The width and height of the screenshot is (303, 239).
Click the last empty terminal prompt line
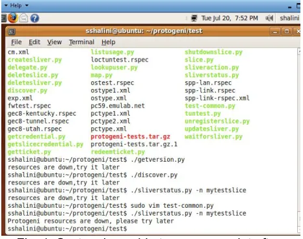[67, 229]
